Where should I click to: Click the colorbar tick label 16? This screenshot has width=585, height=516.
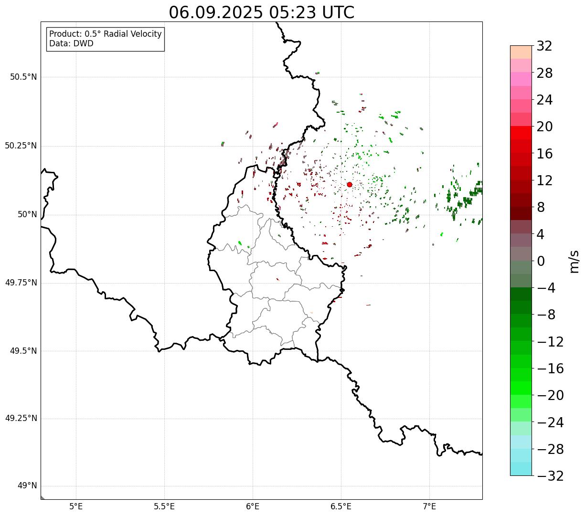[544, 154]
